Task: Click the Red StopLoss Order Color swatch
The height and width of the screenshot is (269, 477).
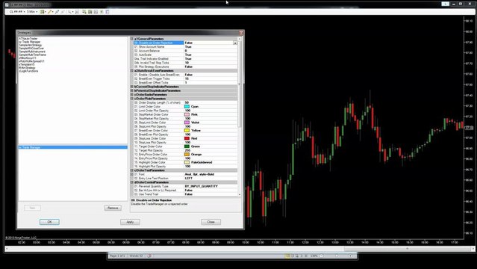Action: tap(187, 138)
